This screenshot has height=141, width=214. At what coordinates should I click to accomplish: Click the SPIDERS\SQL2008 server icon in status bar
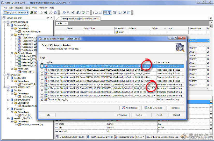[57, 137]
